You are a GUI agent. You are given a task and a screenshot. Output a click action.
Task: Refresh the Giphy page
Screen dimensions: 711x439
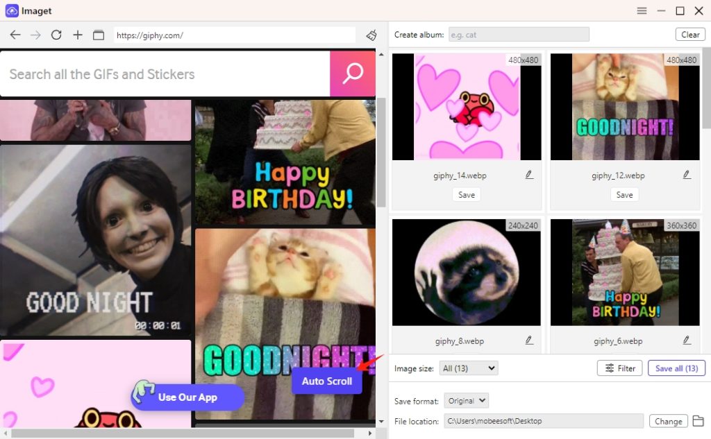point(56,34)
